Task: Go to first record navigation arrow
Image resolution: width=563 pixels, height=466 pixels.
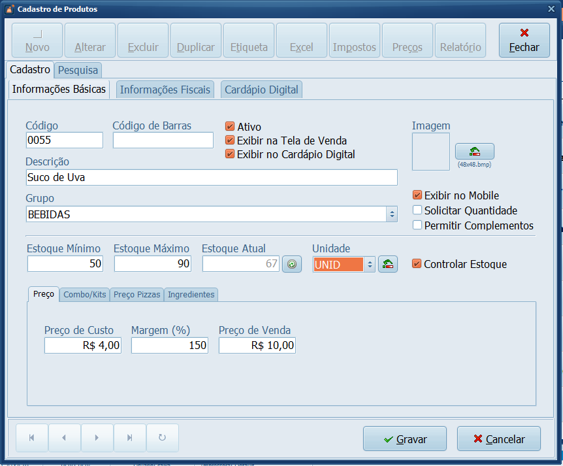Action: [x=31, y=438]
